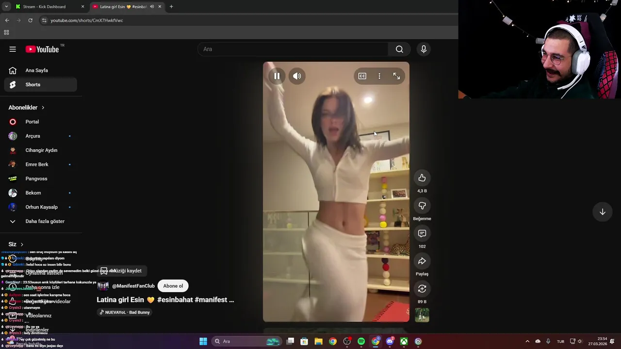
Task: Enter fullscreen on the Short
Action: [x=396, y=76]
